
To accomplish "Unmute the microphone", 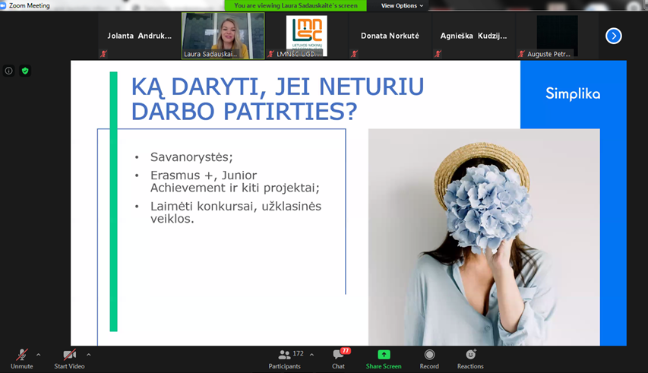I will tap(21, 355).
